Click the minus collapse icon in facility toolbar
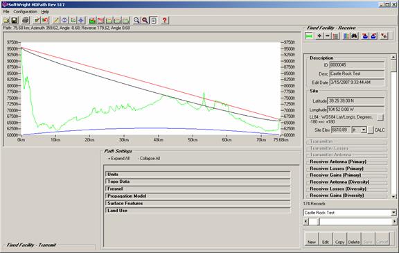The width and height of the screenshot is (399, 253). click(328, 36)
